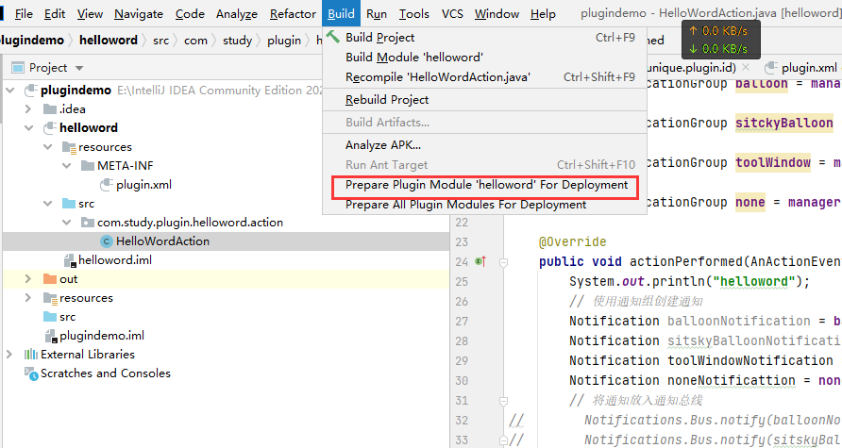Collapse the resources folder under helloword
842x448 pixels.
pyautogui.click(x=48, y=147)
